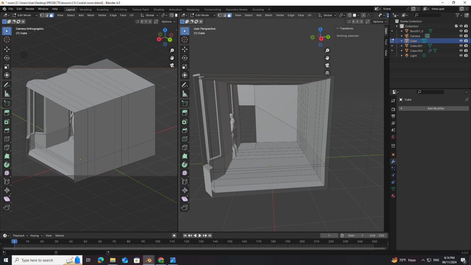Toggle the Collection checkbox in the outliner
The image size is (471, 265).
click(x=456, y=26)
